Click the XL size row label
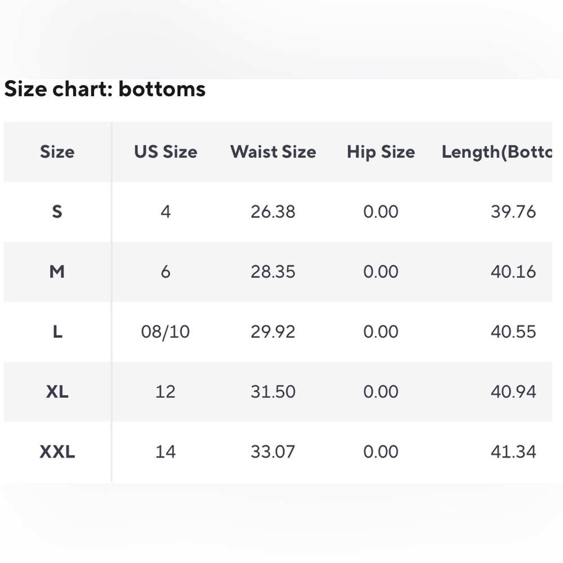Viewport: 563px width, 563px height. pos(57,391)
